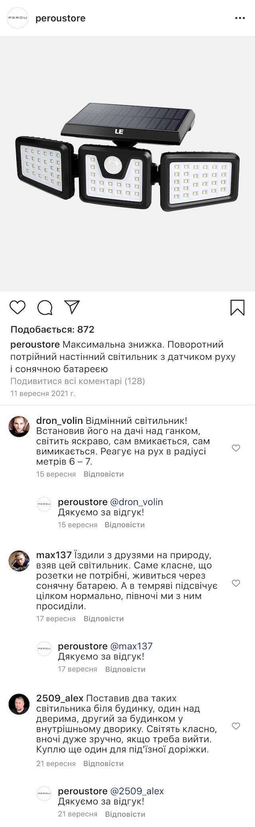The width and height of the screenshot is (255, 827).
Task: Reply to 2509_alex's comment
Action: [104, 763]
